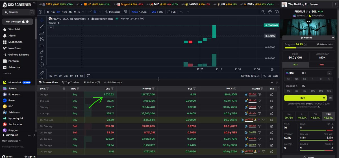Select the 1h chart interval

pyautogui.click(x=70, y=12)
